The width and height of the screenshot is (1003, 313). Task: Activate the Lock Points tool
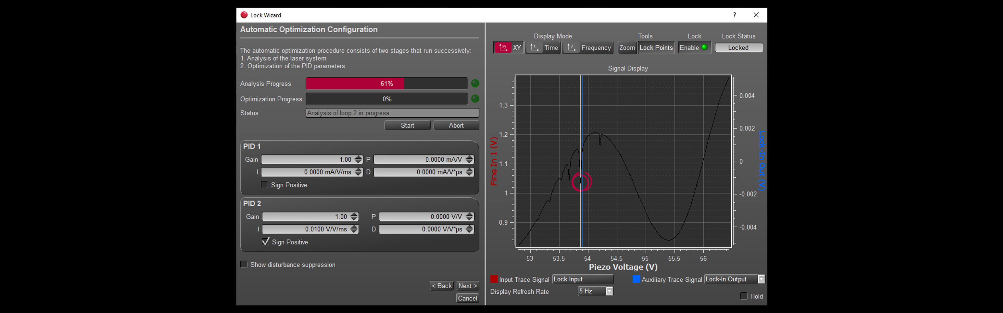coord(656,48)
